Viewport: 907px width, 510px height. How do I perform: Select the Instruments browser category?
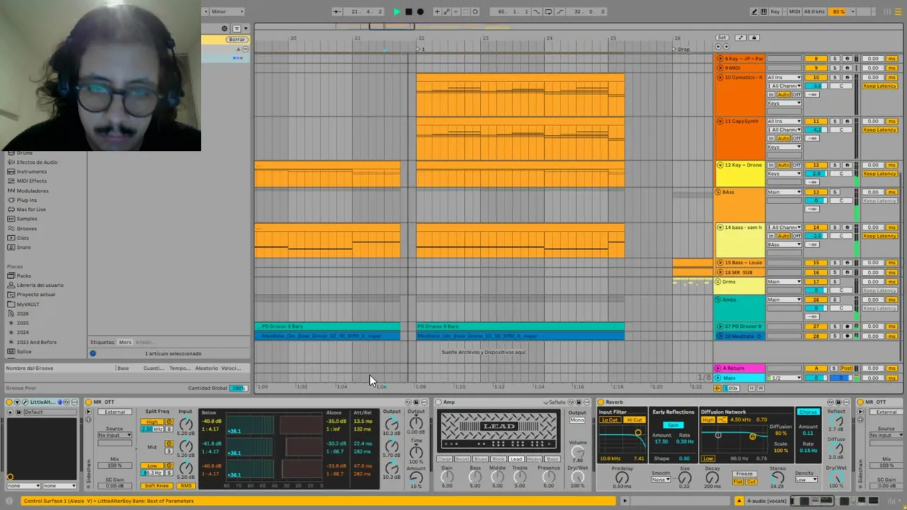pyautogui.click(x=32, y=171)
